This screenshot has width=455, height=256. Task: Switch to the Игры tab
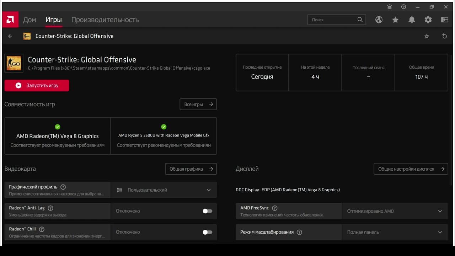pyautogui.click(x=54, y=20)
